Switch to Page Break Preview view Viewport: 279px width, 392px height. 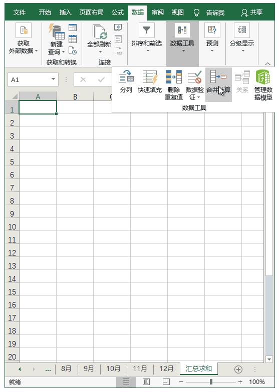coord(166,382)
